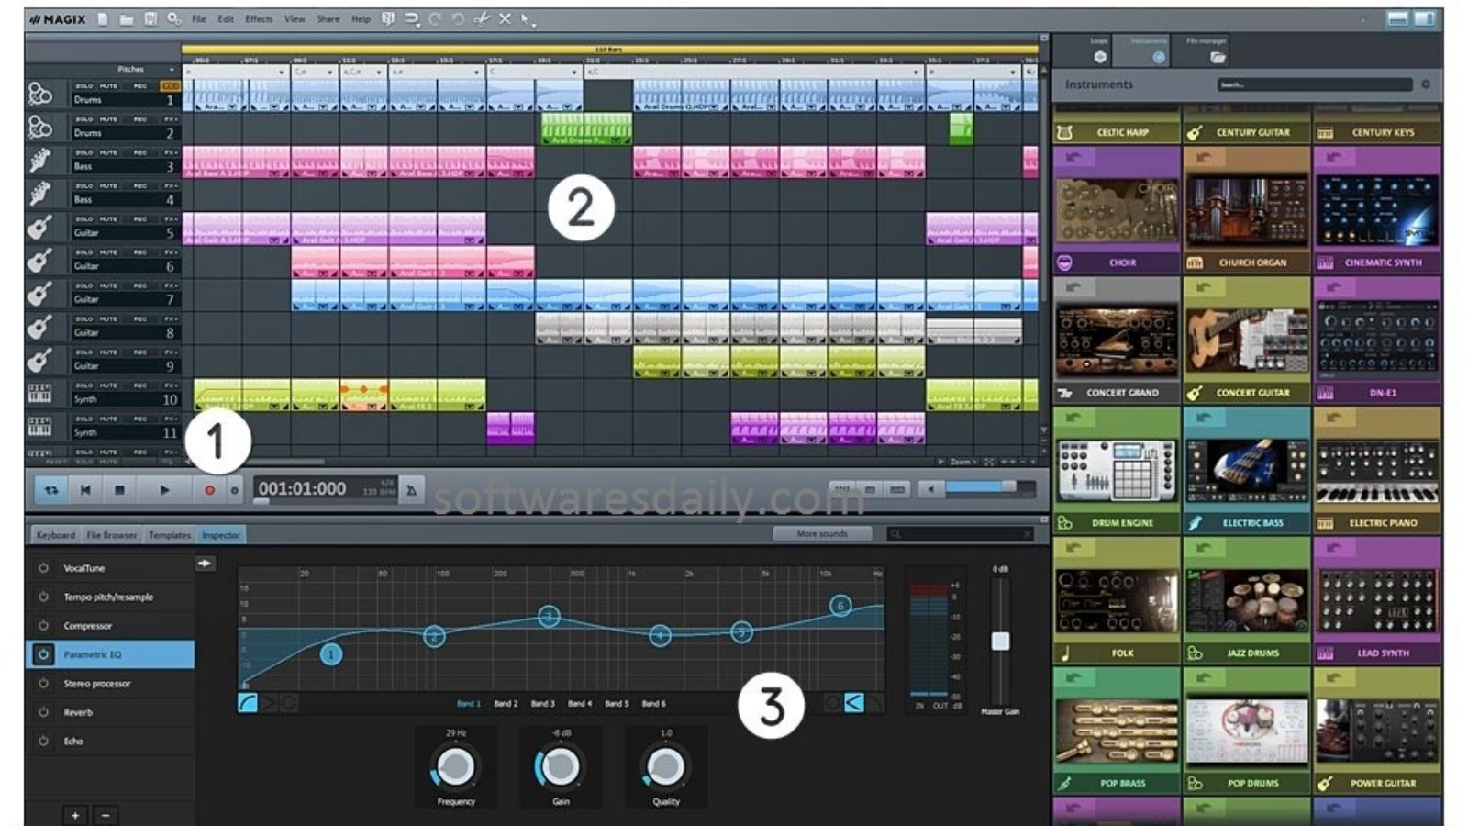
Task: Open the Effects menu
Action: tap(259, 18)
